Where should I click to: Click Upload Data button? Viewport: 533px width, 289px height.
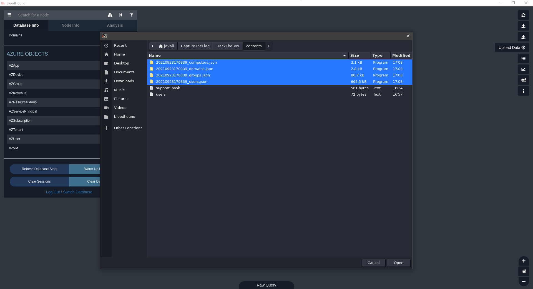[512, 48]
